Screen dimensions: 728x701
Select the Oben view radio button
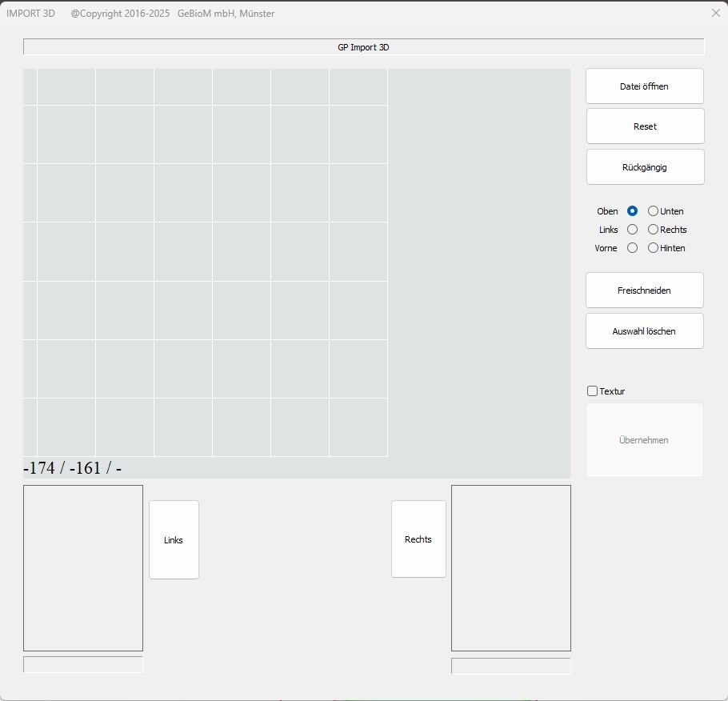coord(632,211)
